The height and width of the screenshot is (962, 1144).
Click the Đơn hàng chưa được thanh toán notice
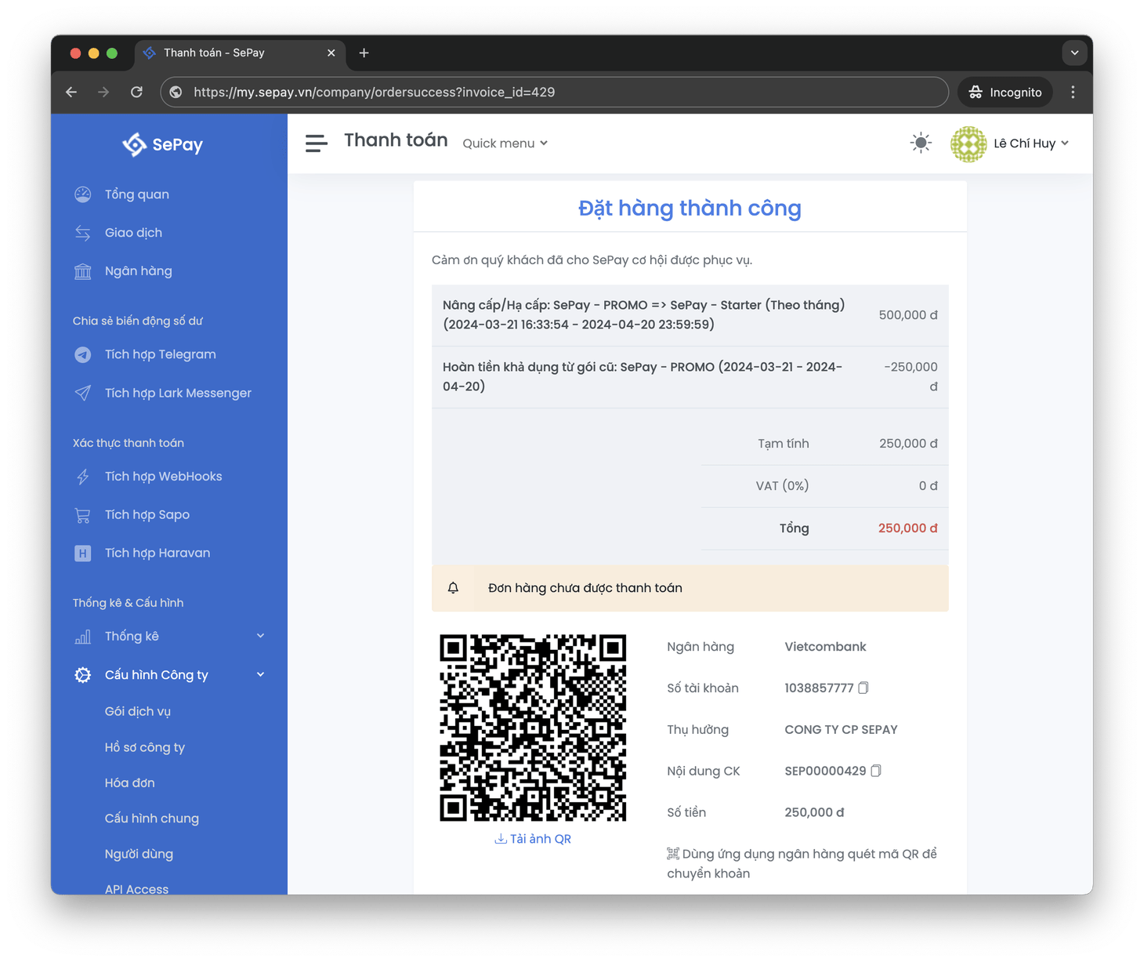(x=690, y=588)
